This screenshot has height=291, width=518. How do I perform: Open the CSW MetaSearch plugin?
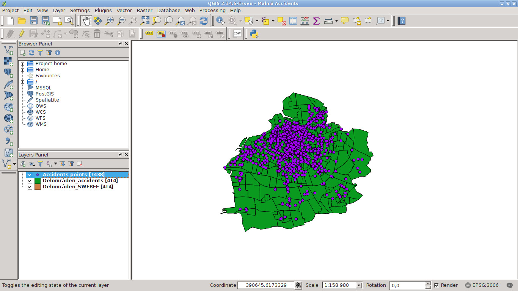(x=237, y=34)
